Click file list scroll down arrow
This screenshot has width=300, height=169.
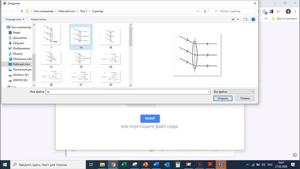131,85
